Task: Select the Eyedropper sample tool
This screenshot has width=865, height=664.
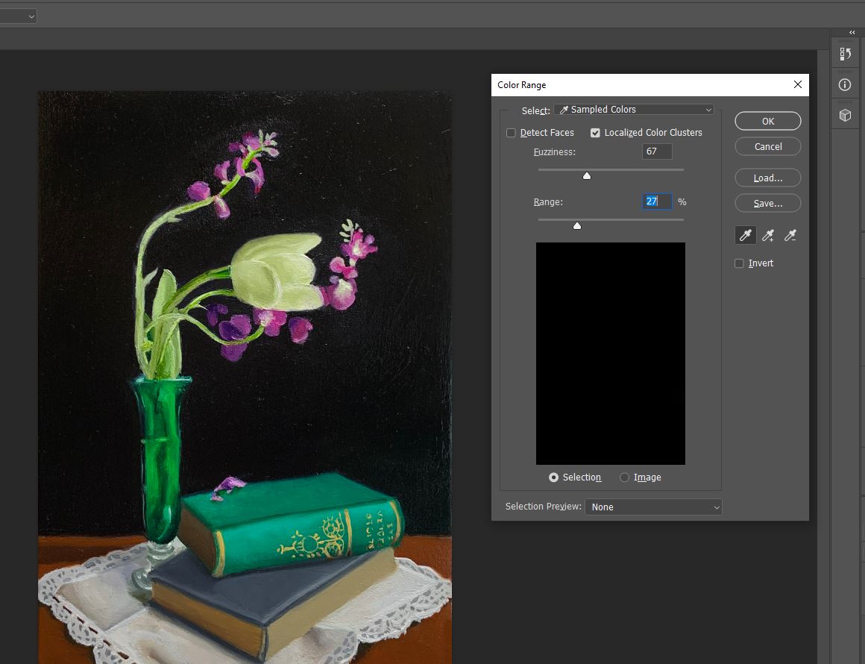Action: [x=745, y=234]
